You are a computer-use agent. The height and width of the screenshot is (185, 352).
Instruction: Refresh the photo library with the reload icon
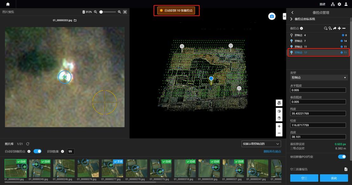[x=28, y=144]
